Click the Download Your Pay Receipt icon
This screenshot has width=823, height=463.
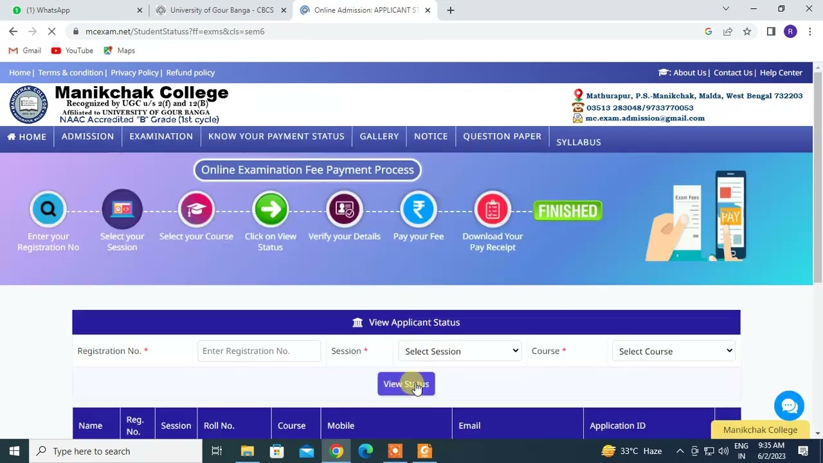493,209
